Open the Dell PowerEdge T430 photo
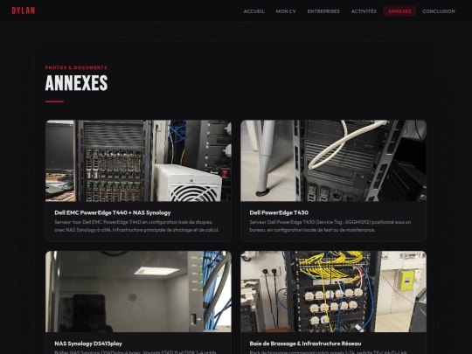472x354 pixels. click(x=334, y=161)
